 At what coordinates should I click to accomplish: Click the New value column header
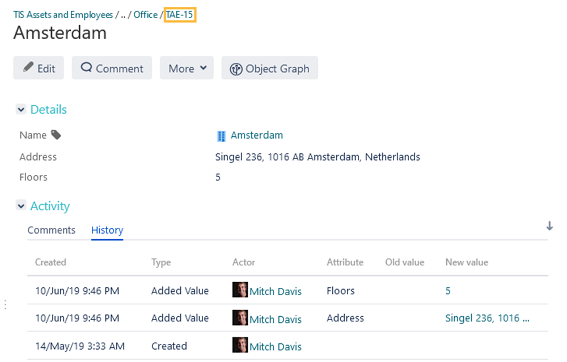click(467, 262)
